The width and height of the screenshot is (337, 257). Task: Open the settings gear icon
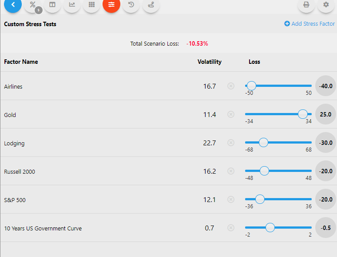tap(326, 5)
